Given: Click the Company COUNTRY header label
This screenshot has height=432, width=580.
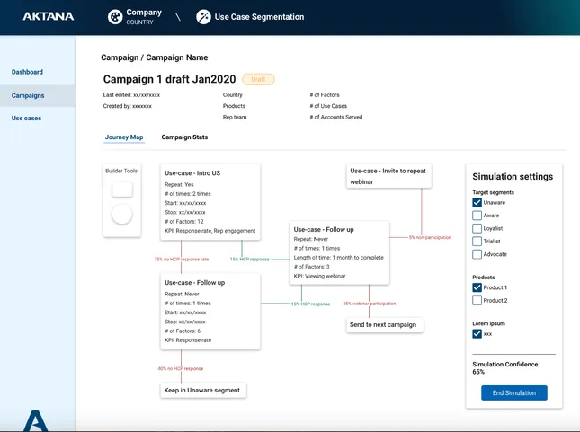Looking at the screenshot, I should pyautogui.click(x=144, y=17).
